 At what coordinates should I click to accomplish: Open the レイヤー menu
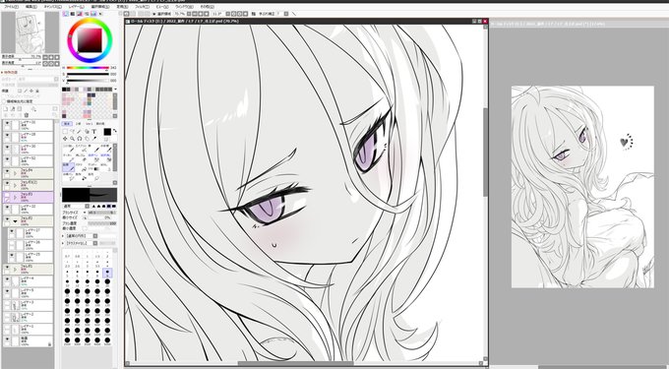click(x=77, y=7)
